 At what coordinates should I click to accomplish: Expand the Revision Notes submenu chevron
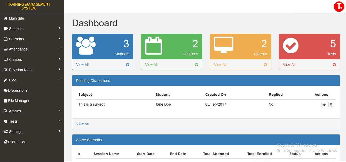point(60,69)
